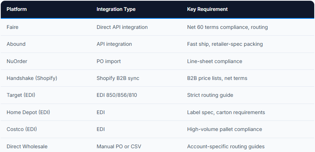Click B2B price lists, net terms text
This screenshot has width=315, height=152.
pyautogui.click(x=217, y=78)
